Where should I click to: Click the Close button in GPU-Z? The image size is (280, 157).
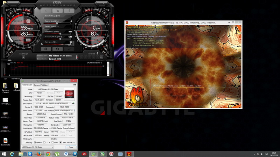71,147
